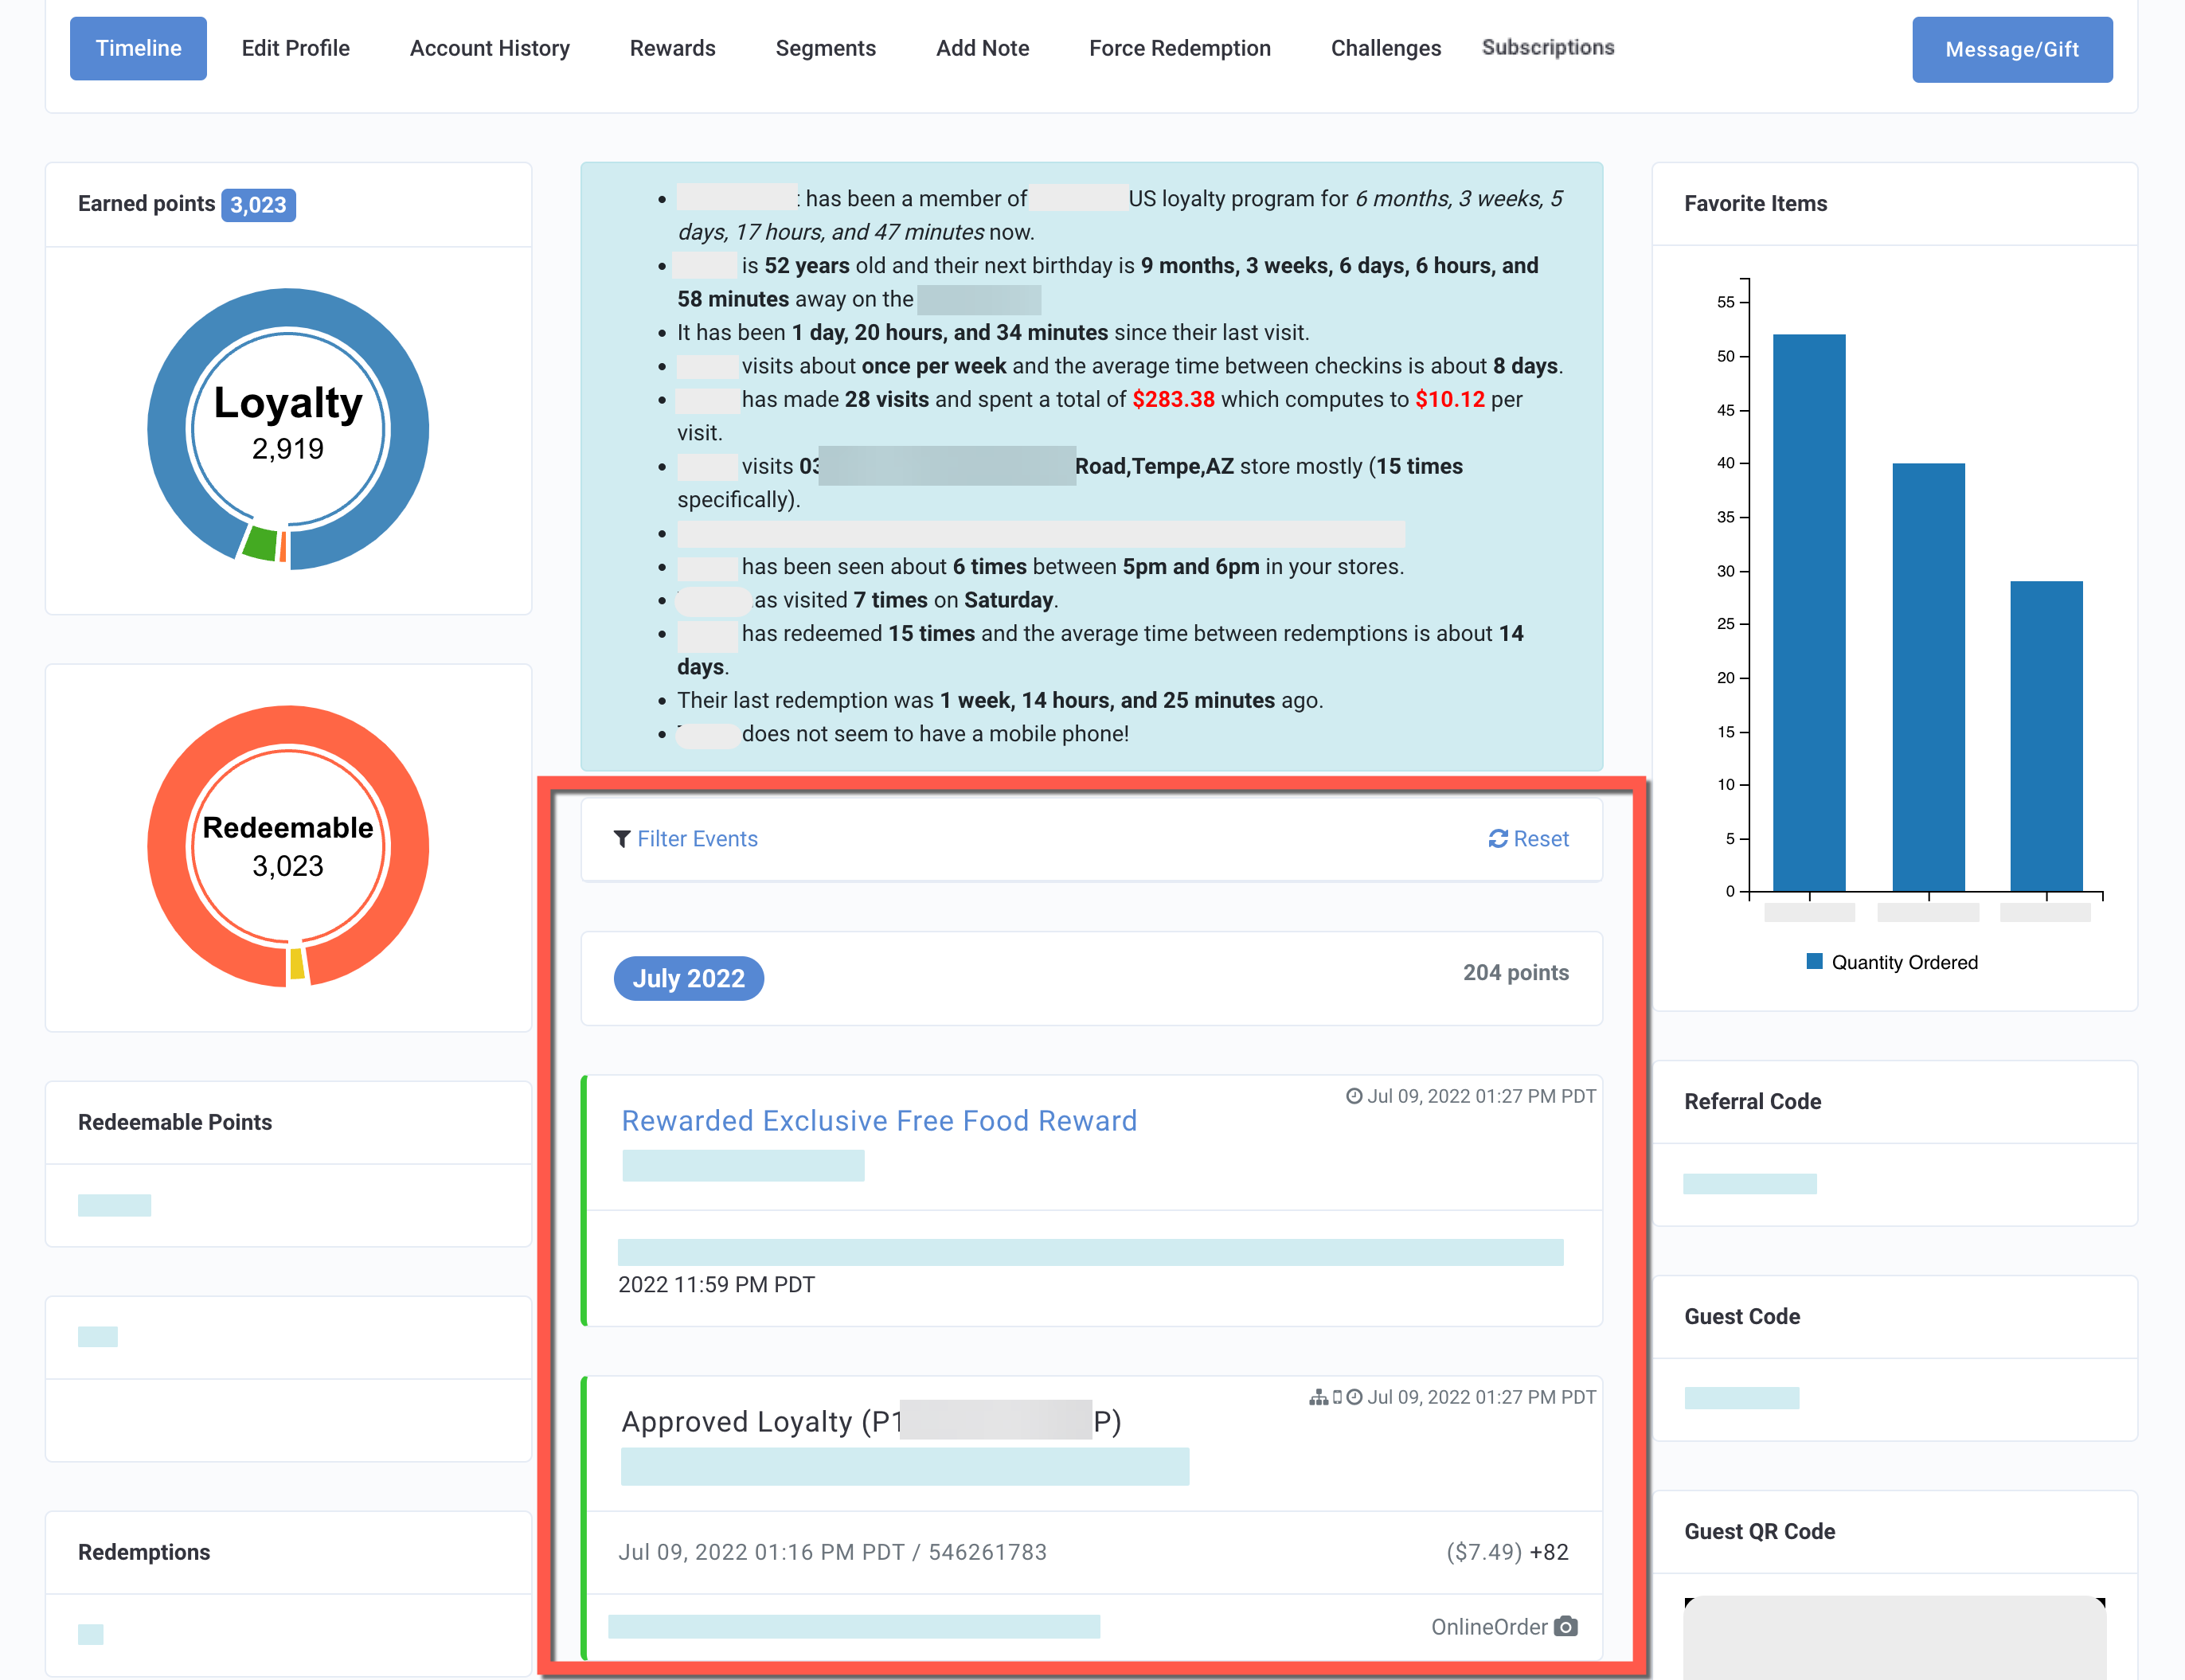Click the funnel icon beside Filter Events
Image resolution: width=2185 pixels, height=1680 pixels.
pyautogui.click(x=622, y=839)
